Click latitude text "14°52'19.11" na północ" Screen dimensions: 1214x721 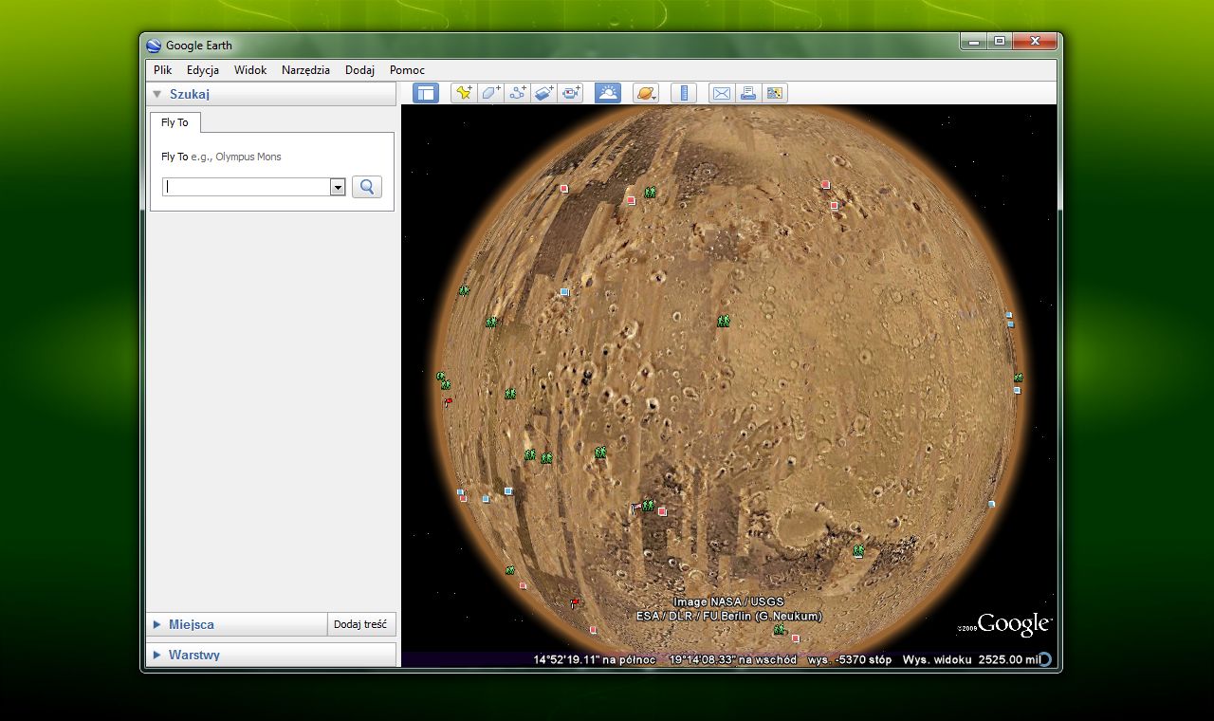(x=595, y=659)
